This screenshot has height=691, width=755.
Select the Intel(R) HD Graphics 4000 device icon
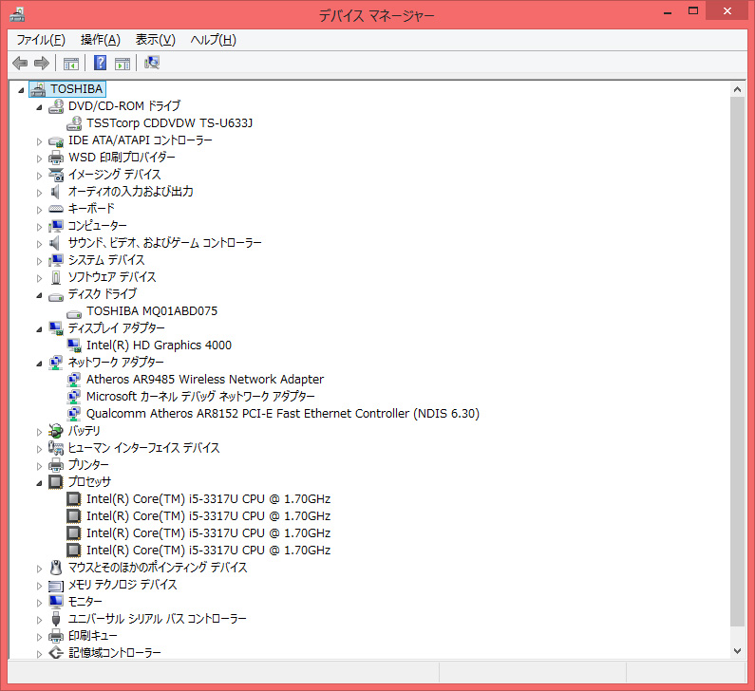75,345
